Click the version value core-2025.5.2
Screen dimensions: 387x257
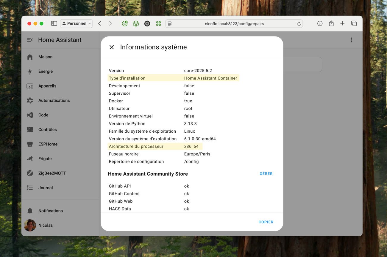tap(198, 71)
